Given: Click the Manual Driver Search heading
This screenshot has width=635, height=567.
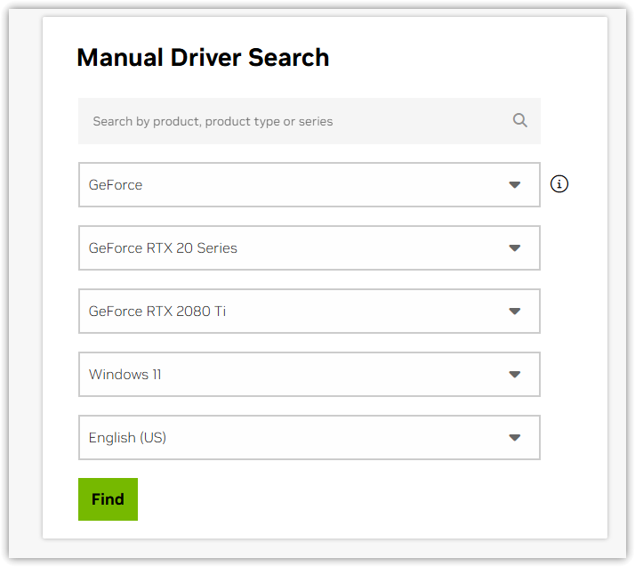Looking at the screenshot, I should click(203, 58).
